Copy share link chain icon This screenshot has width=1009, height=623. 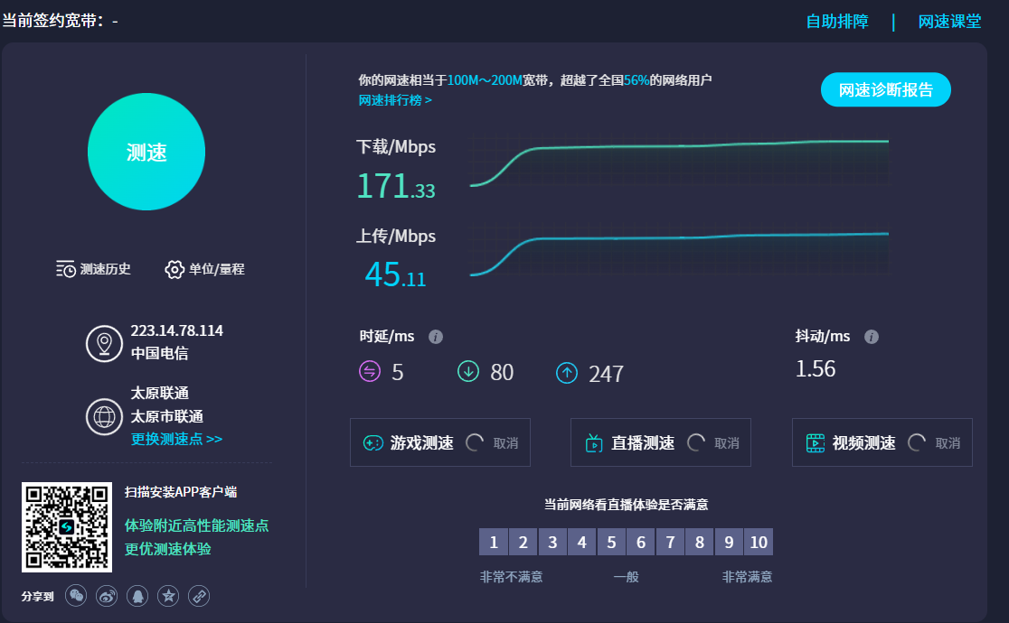(199, 596)
